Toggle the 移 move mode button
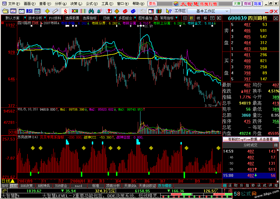Screen dimensions: 280x199 pos(205,18)
